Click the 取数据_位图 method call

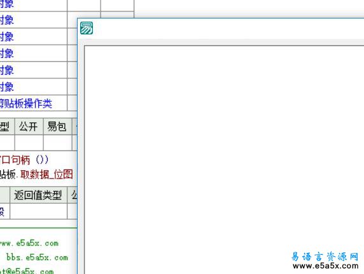pyautogui.click(x=46, y=175)
